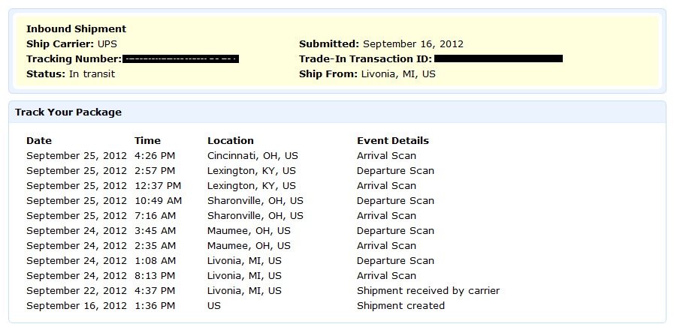Click the Event Details column header
The image size is (677, 330).
pos(393,141)
